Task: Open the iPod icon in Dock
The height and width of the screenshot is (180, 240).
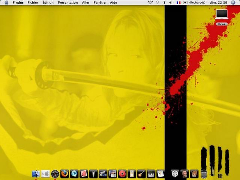Action: [x=132, y=174]
